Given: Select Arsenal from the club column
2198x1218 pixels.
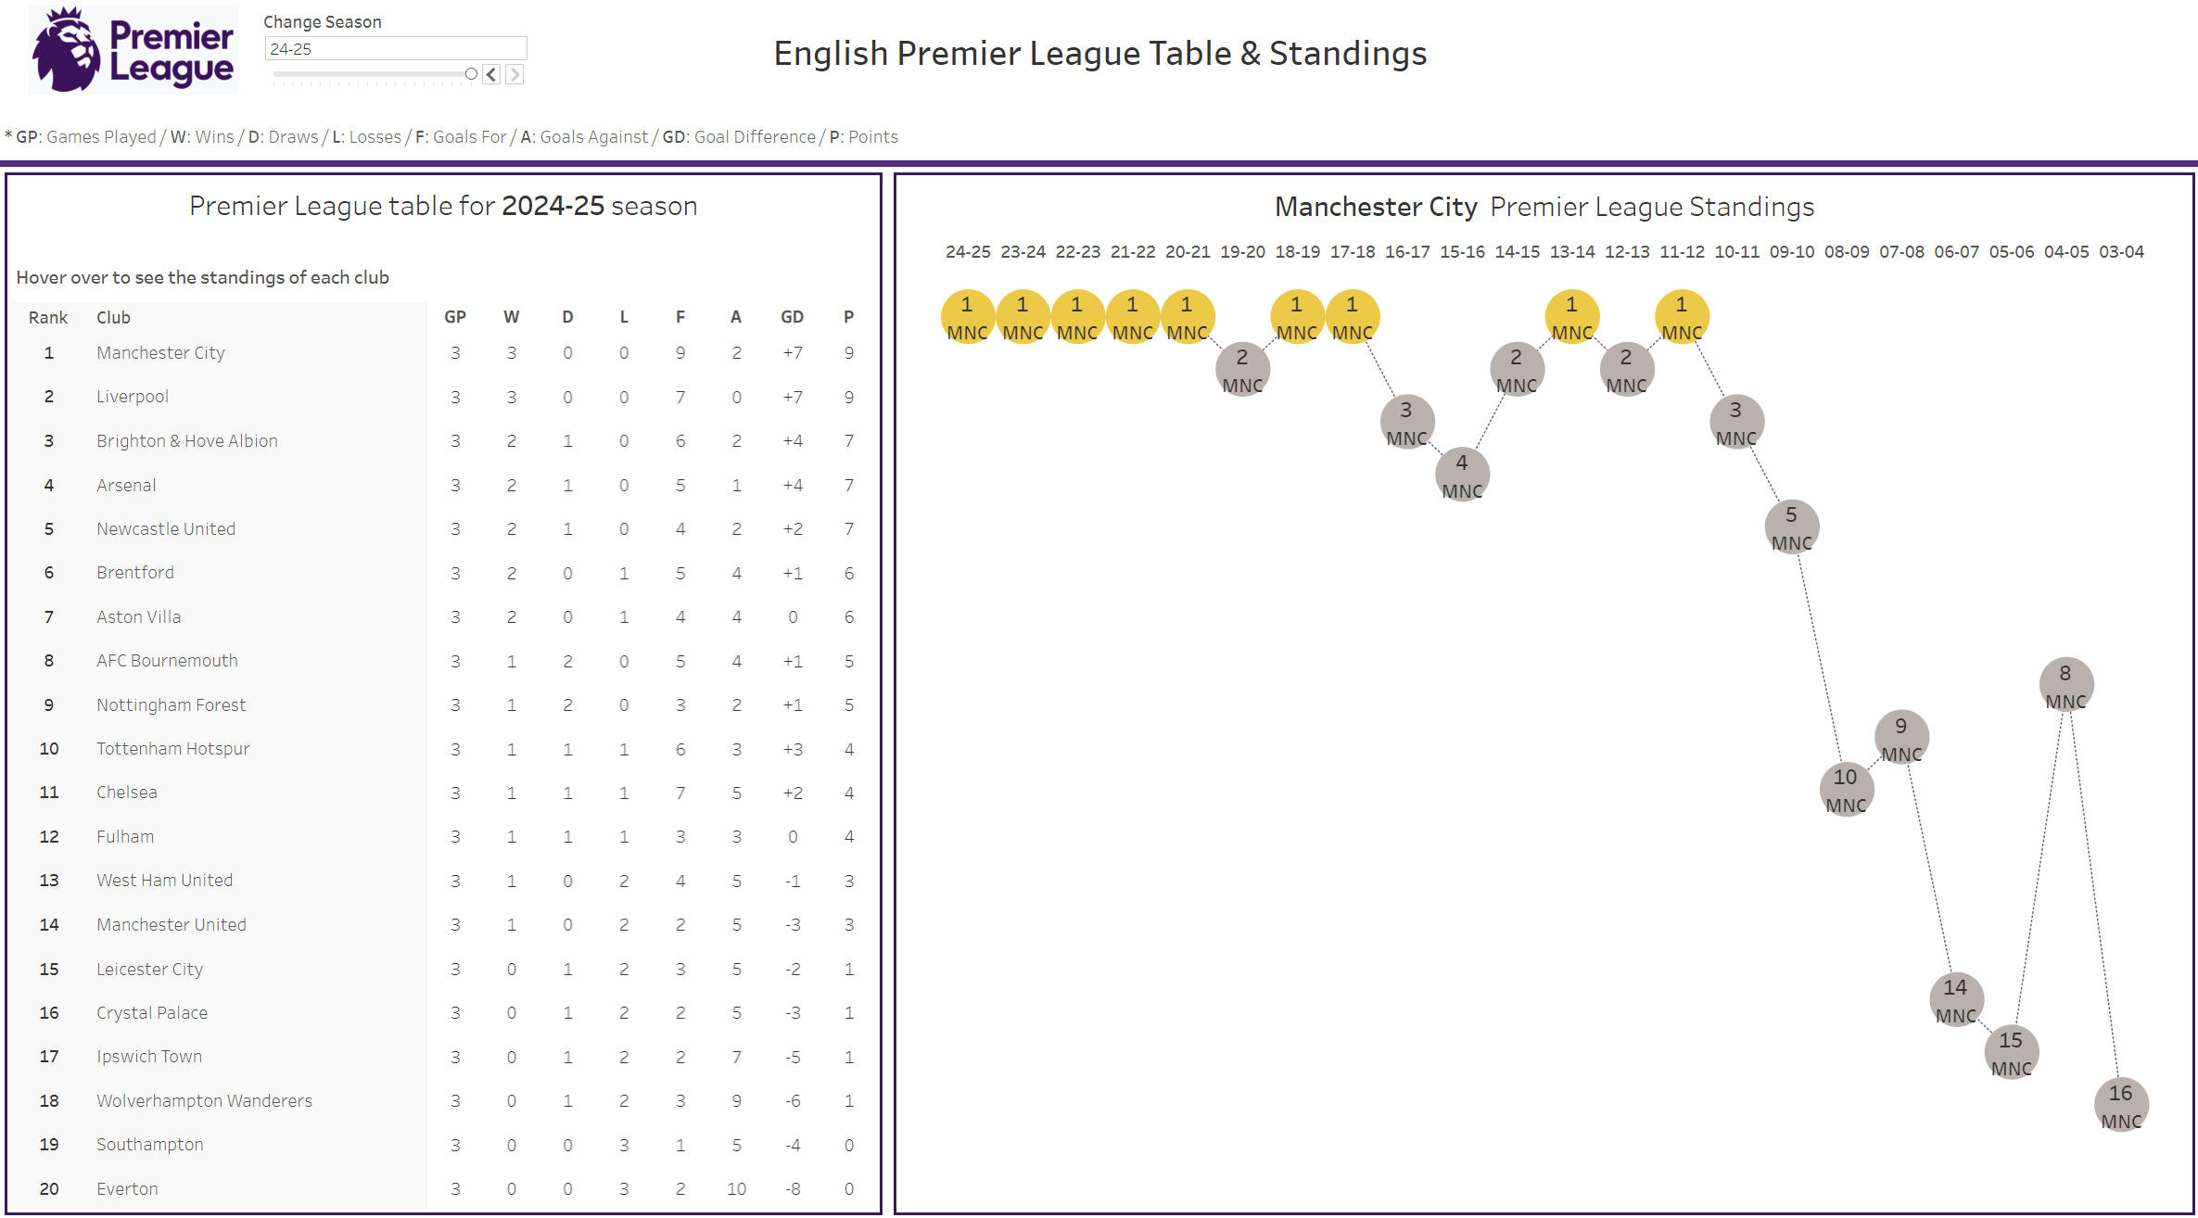Looking at the screenshot, I should click(126, 485).
